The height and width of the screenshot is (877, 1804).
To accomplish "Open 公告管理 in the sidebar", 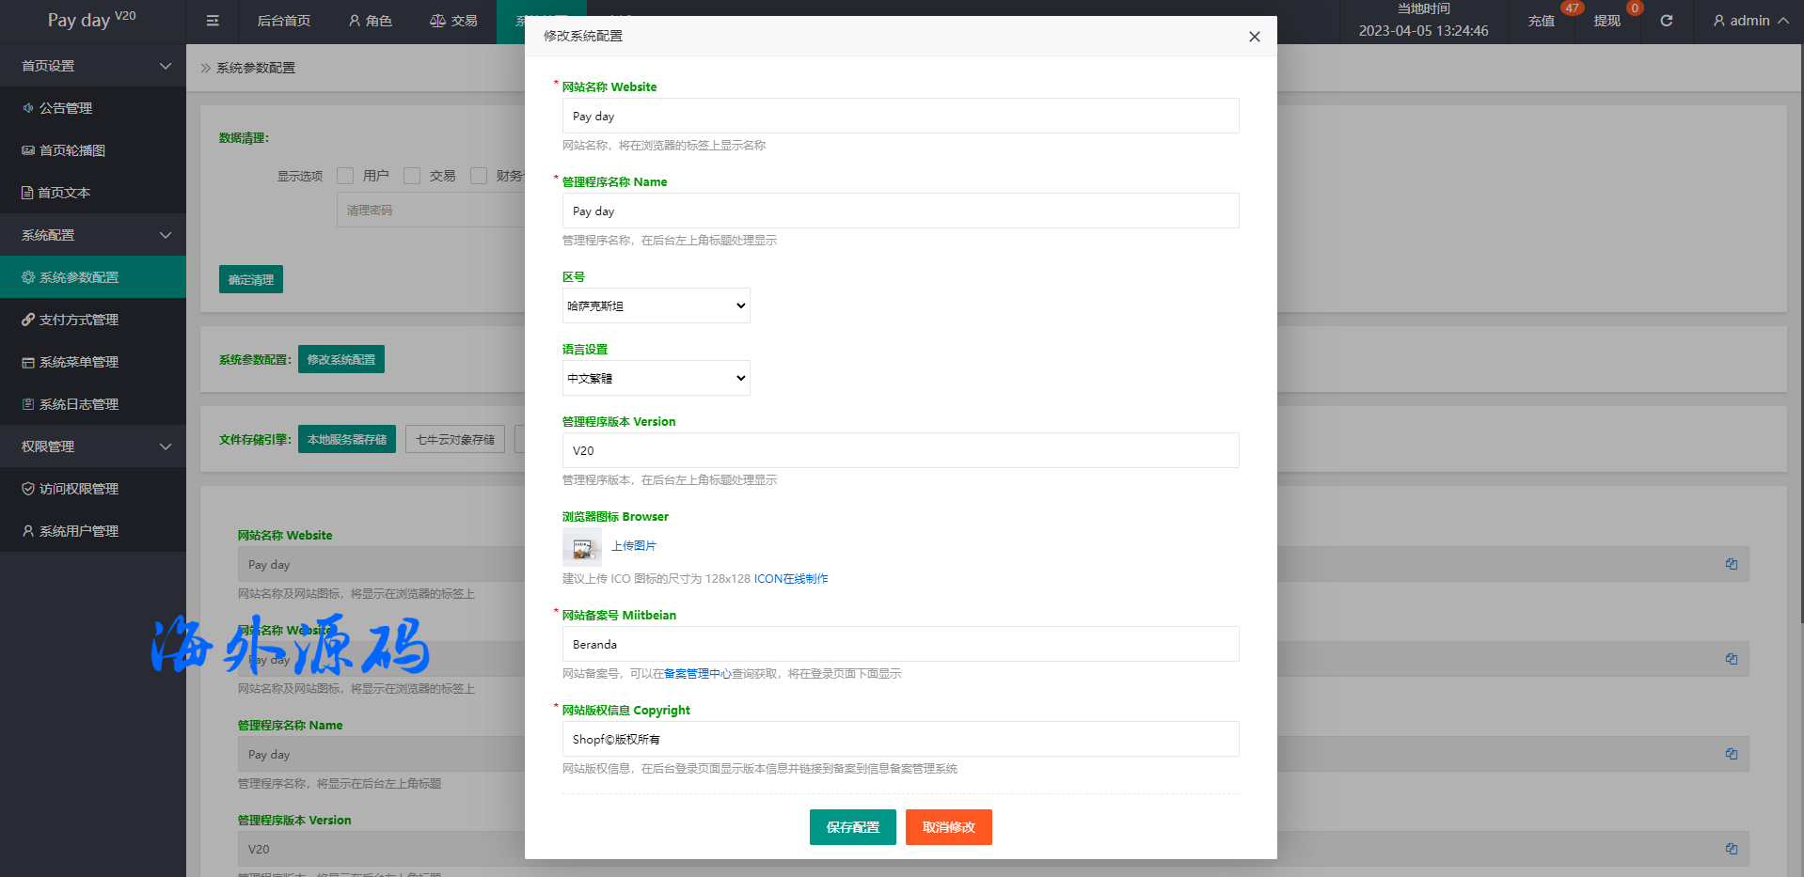I will coord(66,108).
